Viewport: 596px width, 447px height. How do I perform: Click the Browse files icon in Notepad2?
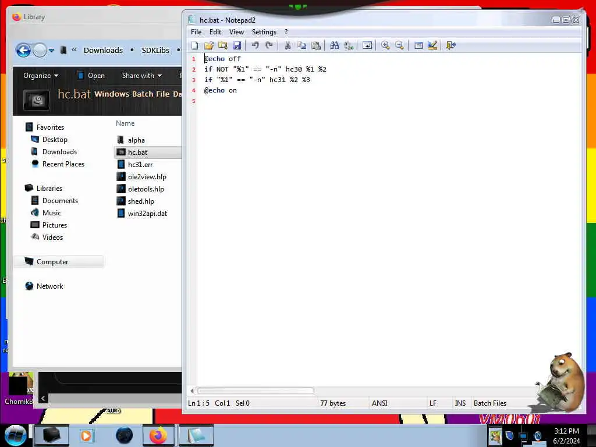[223, 45]
